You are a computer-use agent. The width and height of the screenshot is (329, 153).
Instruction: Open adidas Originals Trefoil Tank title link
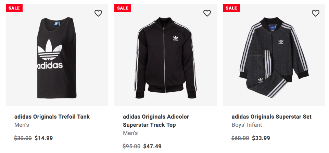pyautogui.click(x=52, y=117)
